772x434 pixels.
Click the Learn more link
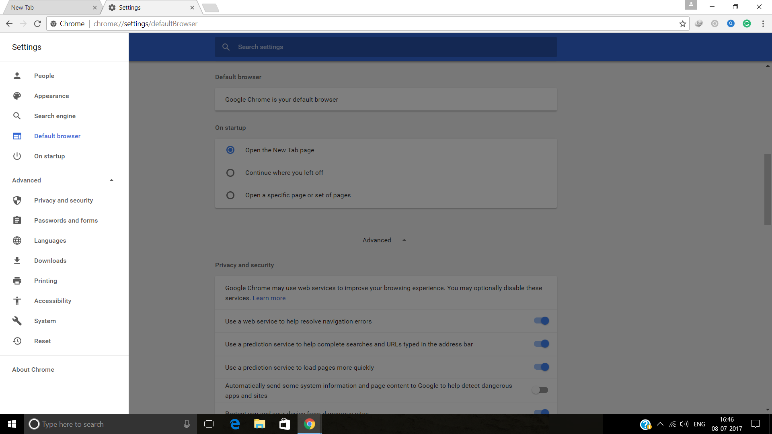click(269, 298)
